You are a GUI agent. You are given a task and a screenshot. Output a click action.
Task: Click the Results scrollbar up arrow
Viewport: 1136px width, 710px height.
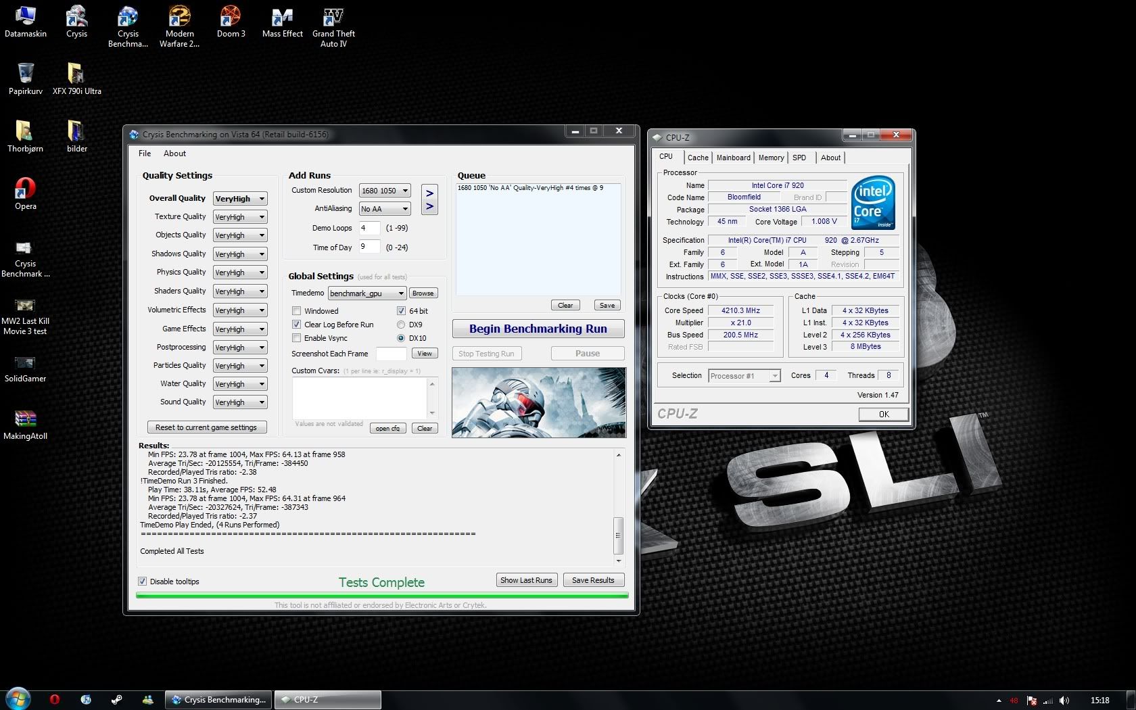click(618, 455)
